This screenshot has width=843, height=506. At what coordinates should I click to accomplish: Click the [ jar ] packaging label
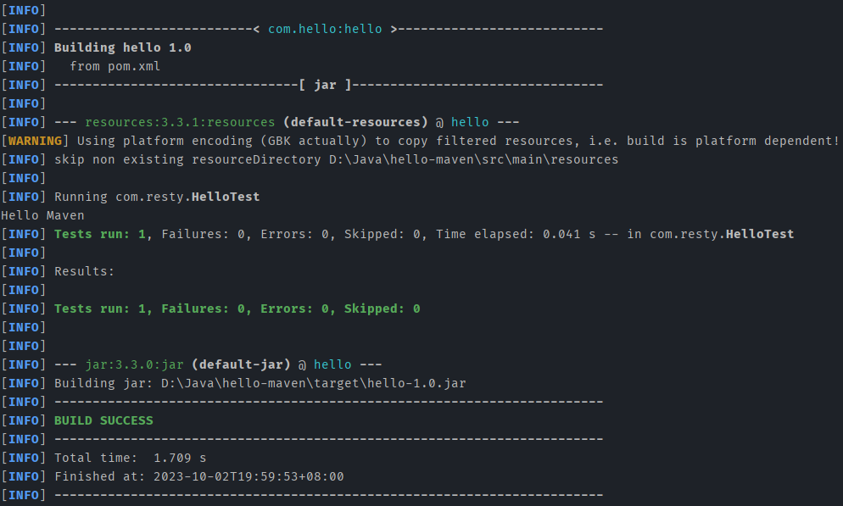[x=325, y=85]
